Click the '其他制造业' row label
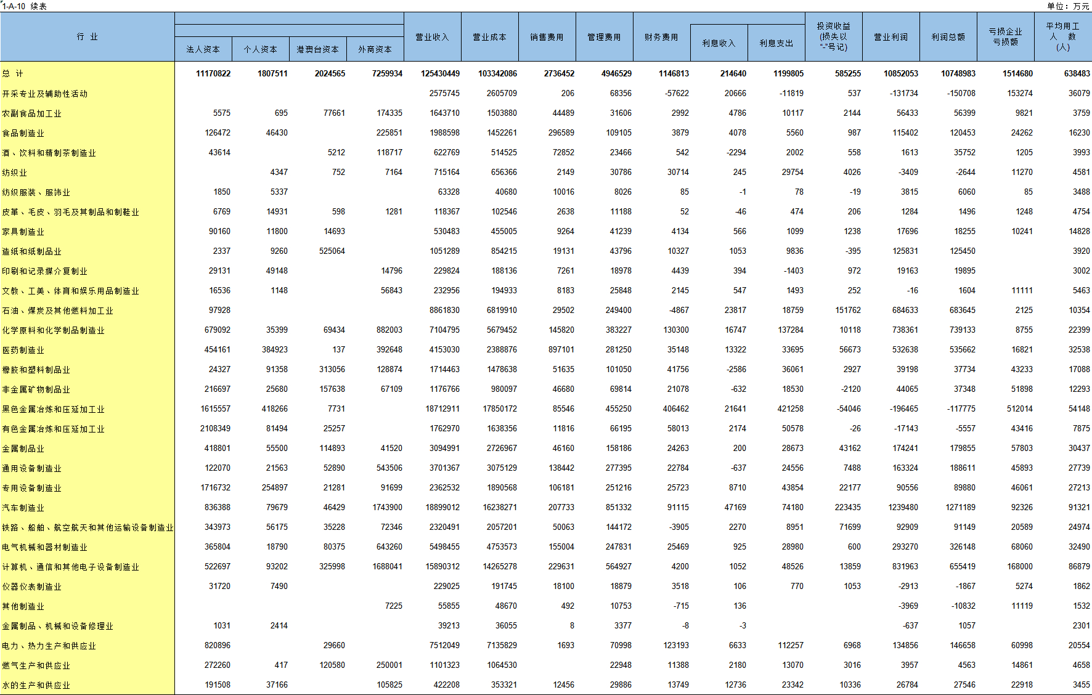This screenshot has width=1092, height=695. click(x=23, y=606)
